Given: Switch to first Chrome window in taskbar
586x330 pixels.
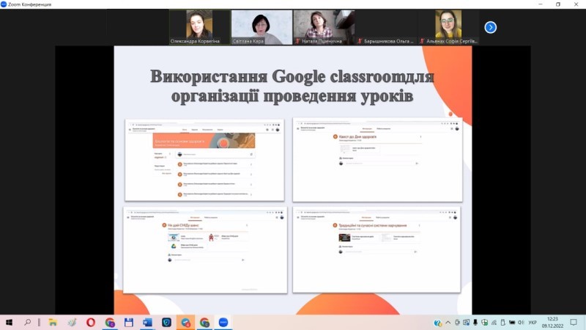Looking at the screenshot, I should (x=110, y=322).
